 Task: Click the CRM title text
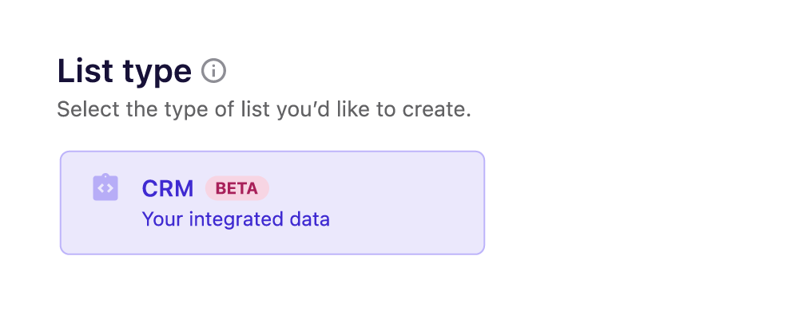168,188
